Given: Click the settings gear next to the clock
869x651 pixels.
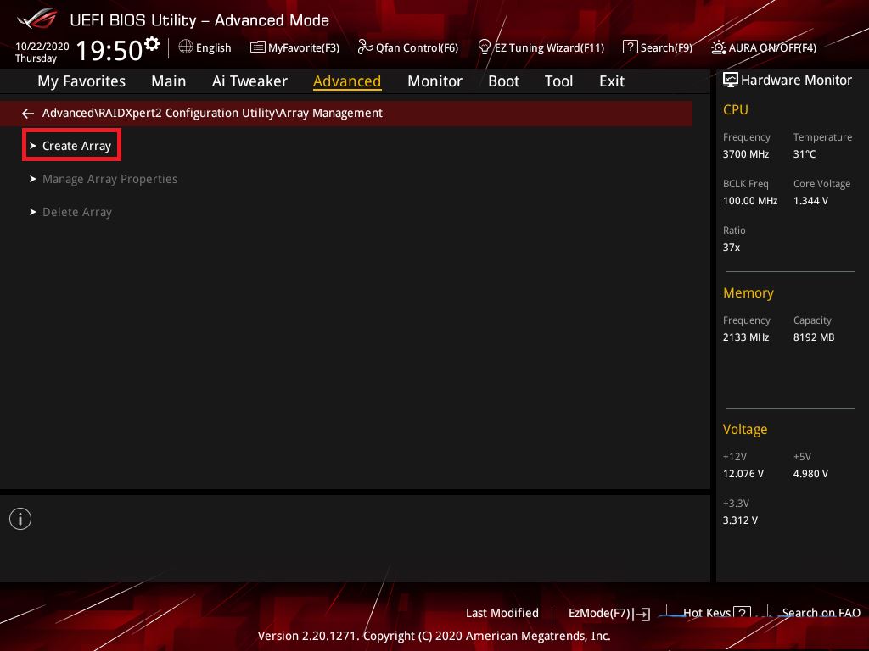Looking at the screenshot, I should (x=152, y=44).
